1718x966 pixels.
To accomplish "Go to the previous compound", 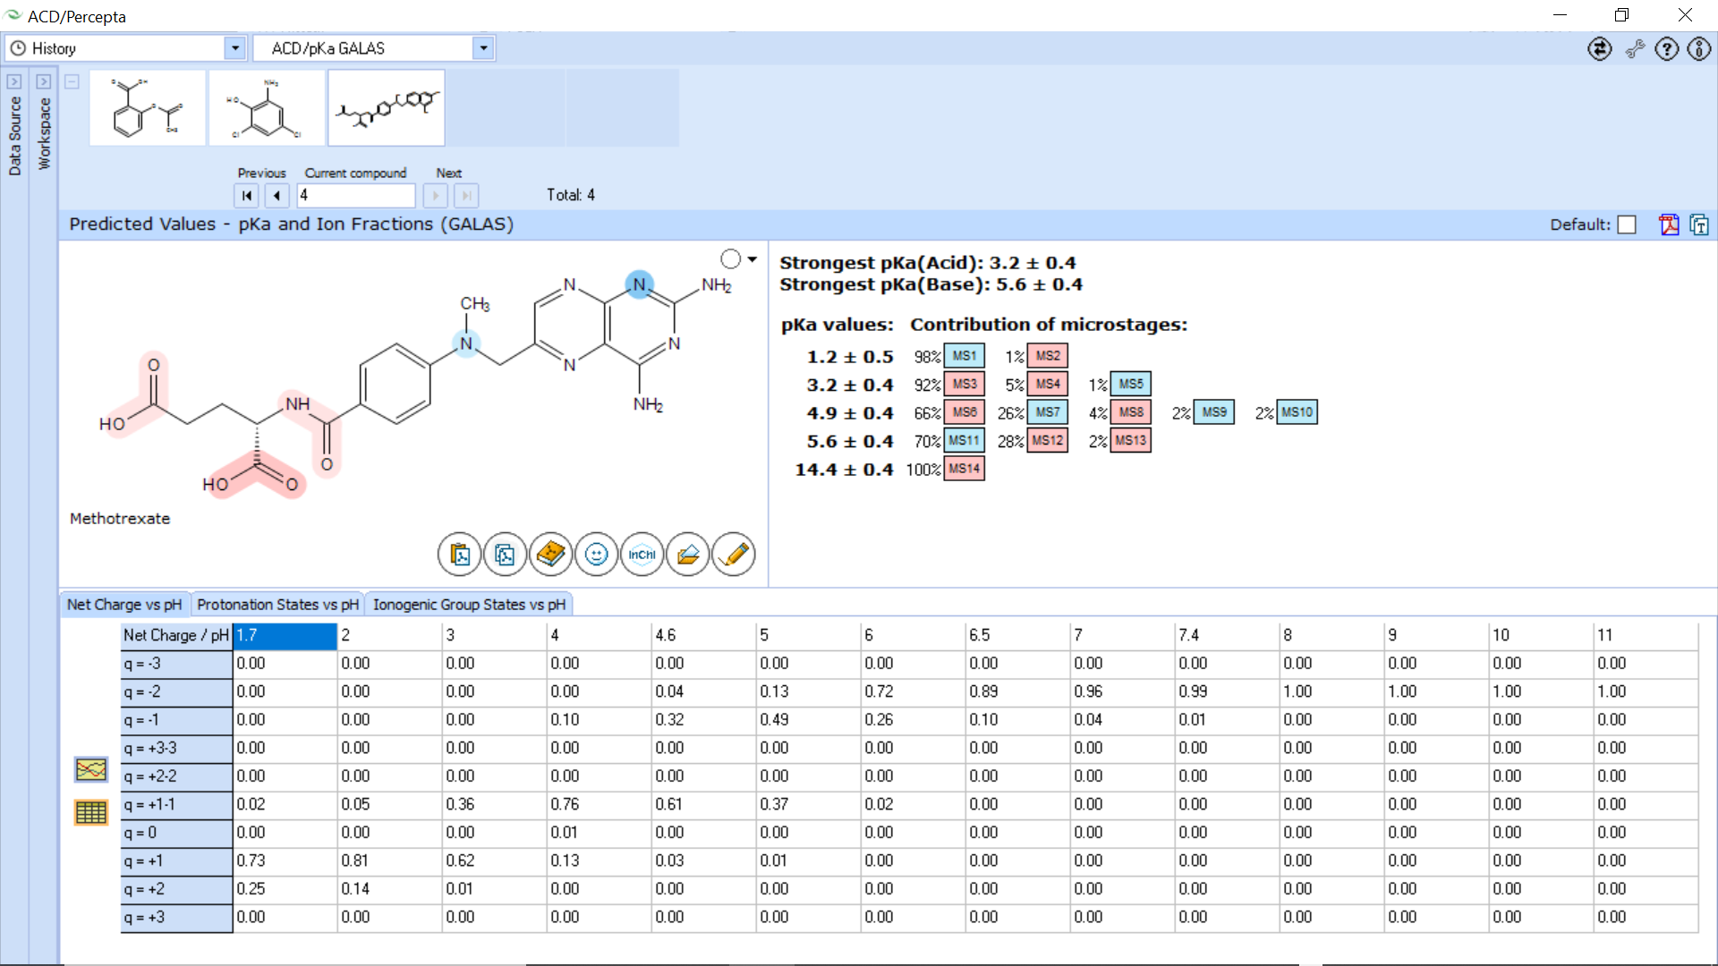I will pyautogui.click(x=276, y=195).
